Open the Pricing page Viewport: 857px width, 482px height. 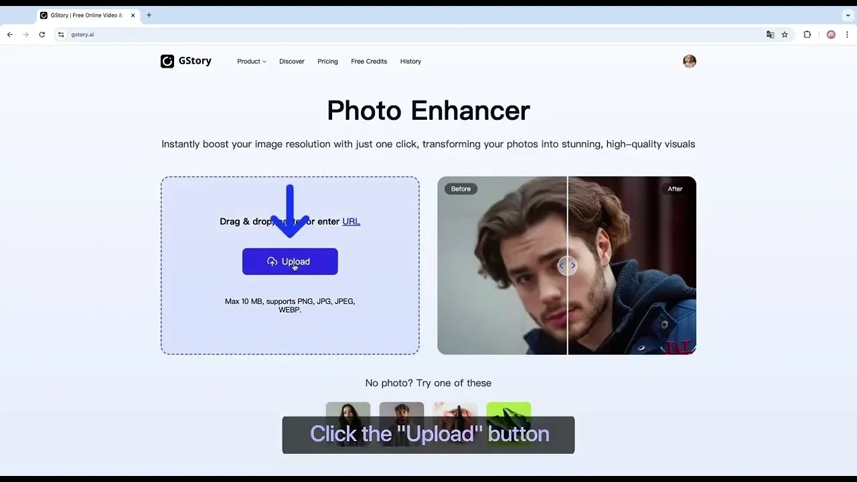click(x=327, y=61)
